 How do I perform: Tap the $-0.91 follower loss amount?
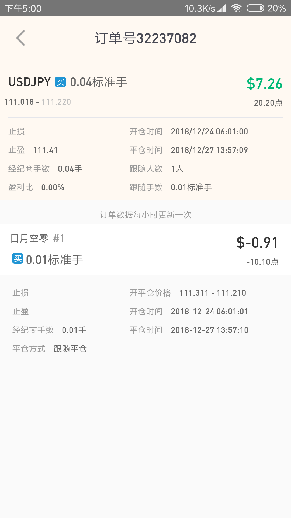coord(257,242)
